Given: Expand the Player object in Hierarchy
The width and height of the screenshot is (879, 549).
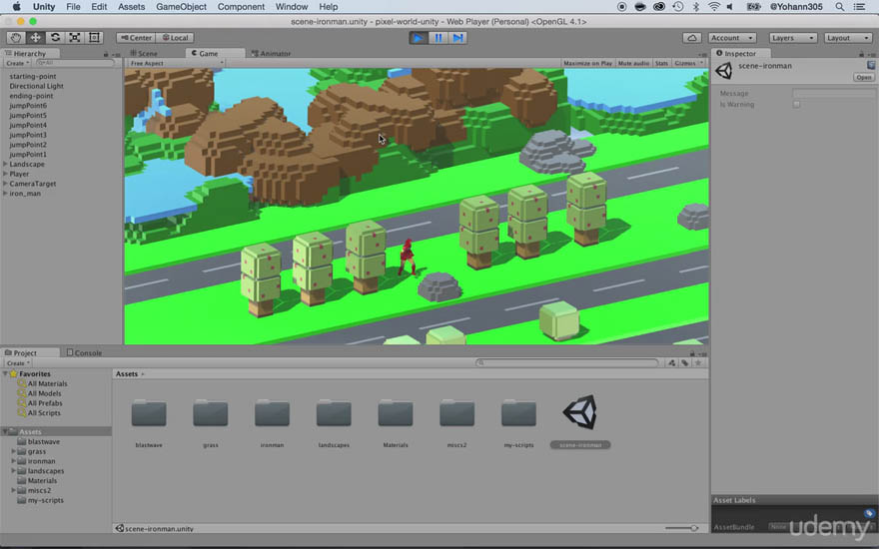Looking at the screenshot, I should (x=5, y=174).
